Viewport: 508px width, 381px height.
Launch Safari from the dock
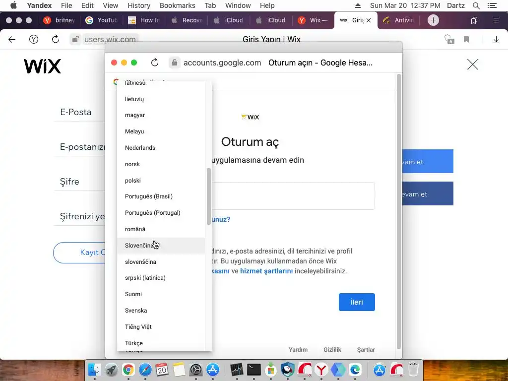[145, 369]
